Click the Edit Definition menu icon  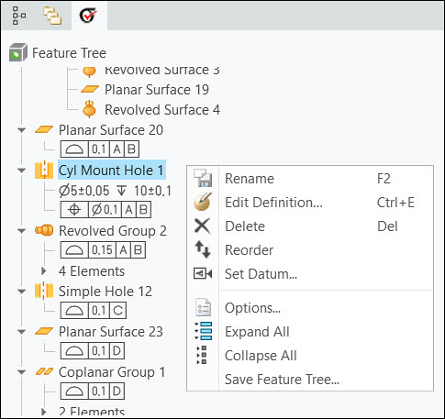203,202
